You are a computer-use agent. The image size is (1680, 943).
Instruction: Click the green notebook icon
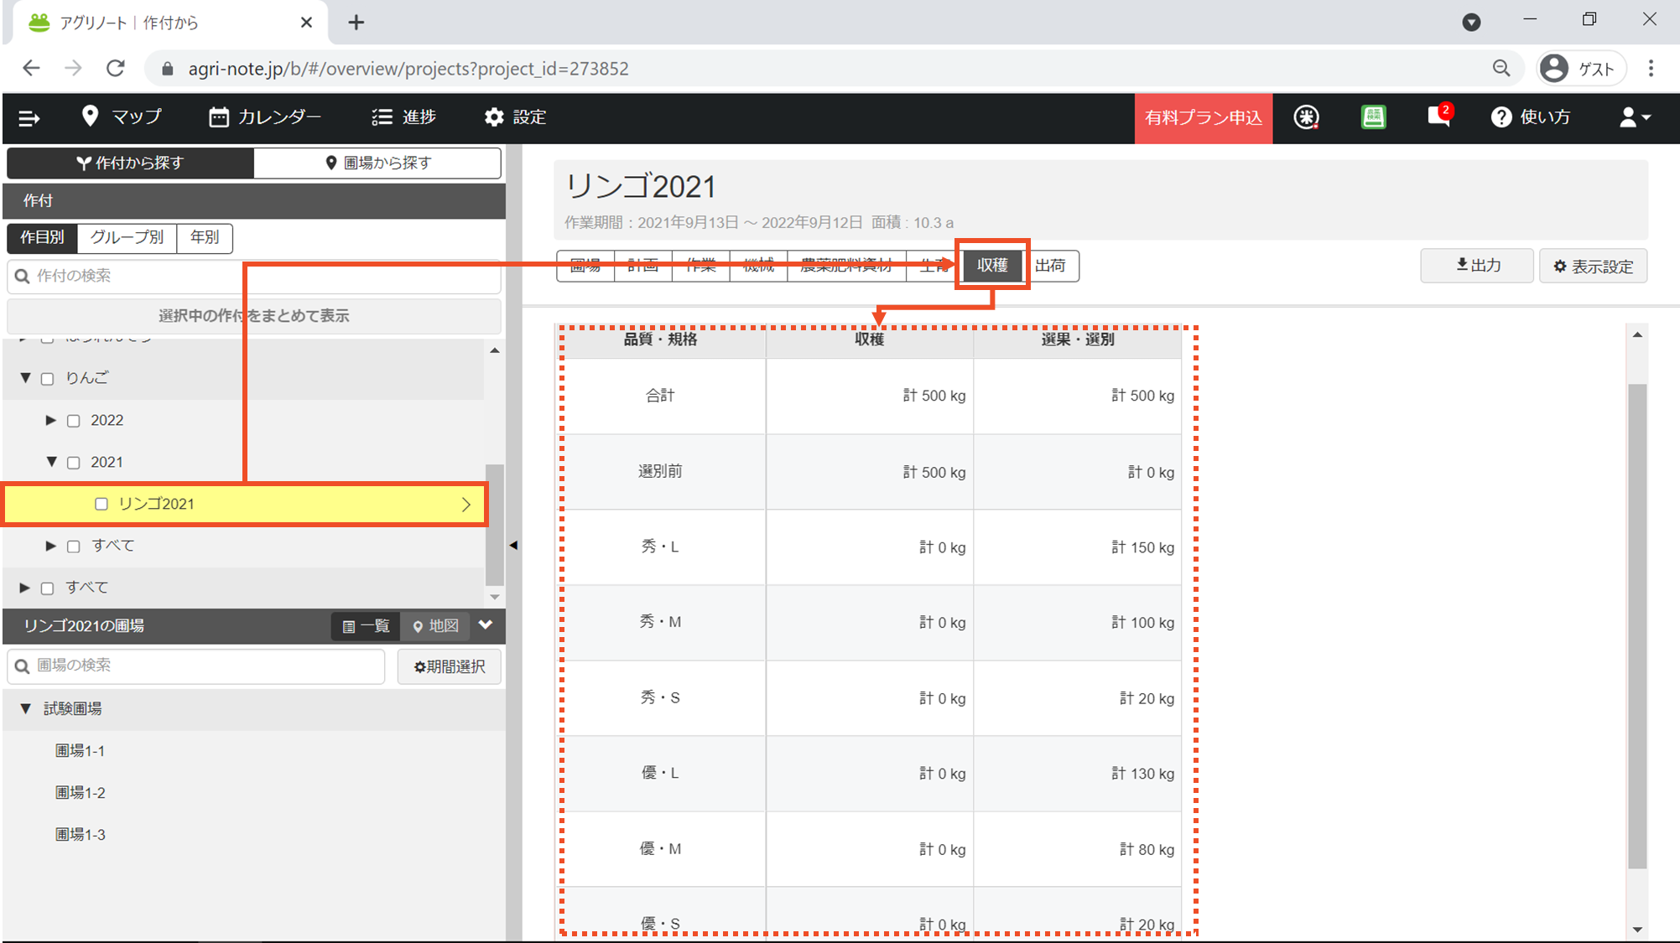pyautogui.click(x=1373, y=117)
